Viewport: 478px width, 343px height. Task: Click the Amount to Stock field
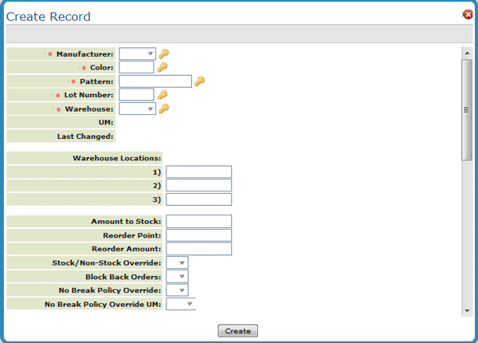[x=198, y=221]
